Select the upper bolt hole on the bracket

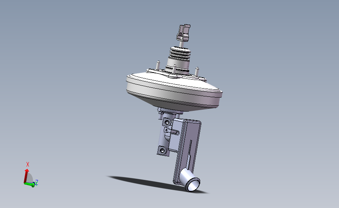coord(167,123)
